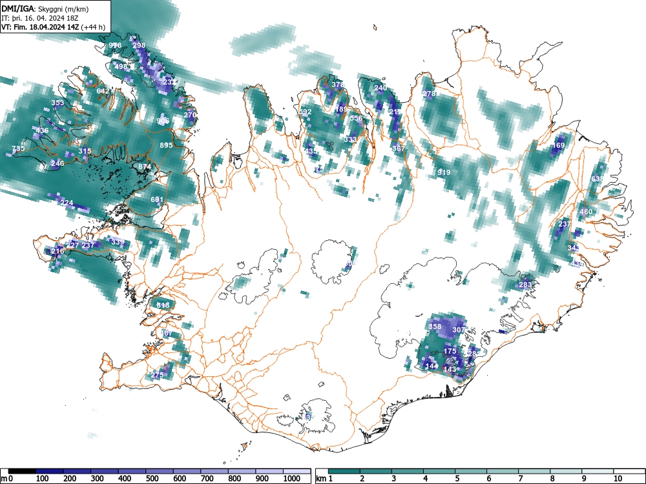
Task: Click the 'DMI/IGA: Skyggni (m/km)' title text
Action: (x=45, y=8)
